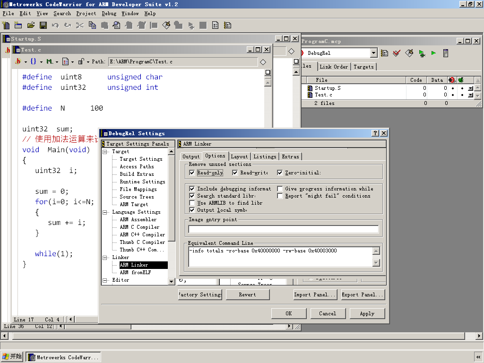The height and width of the screenshot is (363, 484).
Task: Click the Metrowerks CodeWarrior taskbar button
Action: 63,357
